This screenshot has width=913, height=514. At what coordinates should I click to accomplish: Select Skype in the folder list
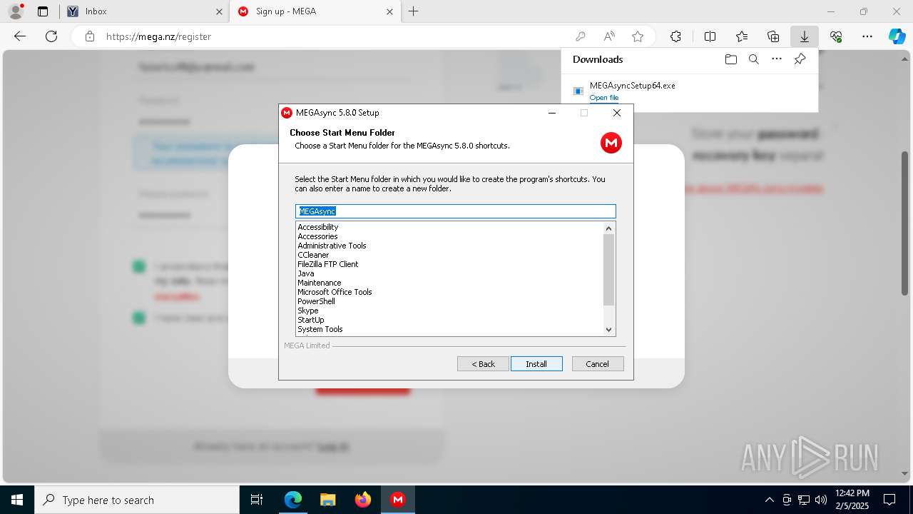click(308, 311)
